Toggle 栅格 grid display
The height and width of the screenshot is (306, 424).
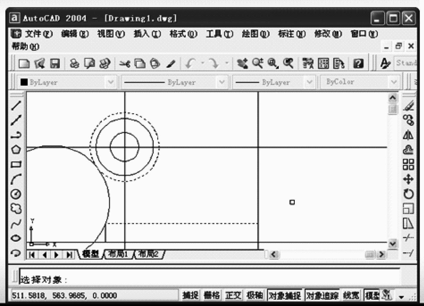point(212,296)
